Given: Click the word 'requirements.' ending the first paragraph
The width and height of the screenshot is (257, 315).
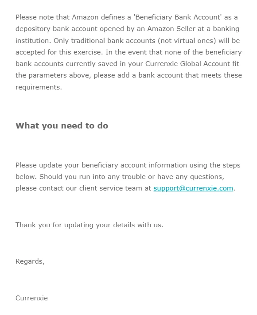Looking at the screenshot, I should (x=39, y=87).
